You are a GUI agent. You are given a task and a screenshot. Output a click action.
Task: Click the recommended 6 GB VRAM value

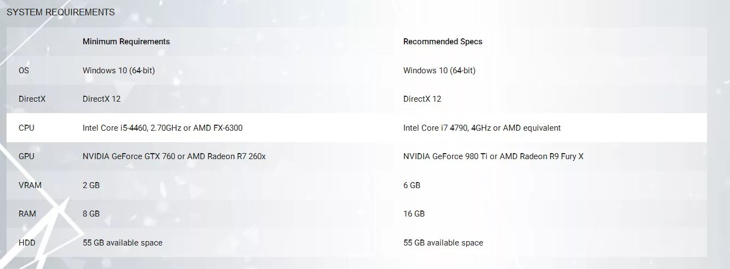pyautogui.click(x=412, y=185)
